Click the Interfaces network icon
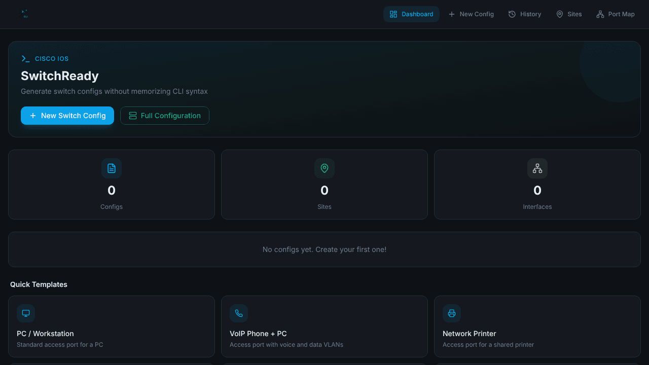The height and width of the screenshot is (365, 649). (537, 168)
